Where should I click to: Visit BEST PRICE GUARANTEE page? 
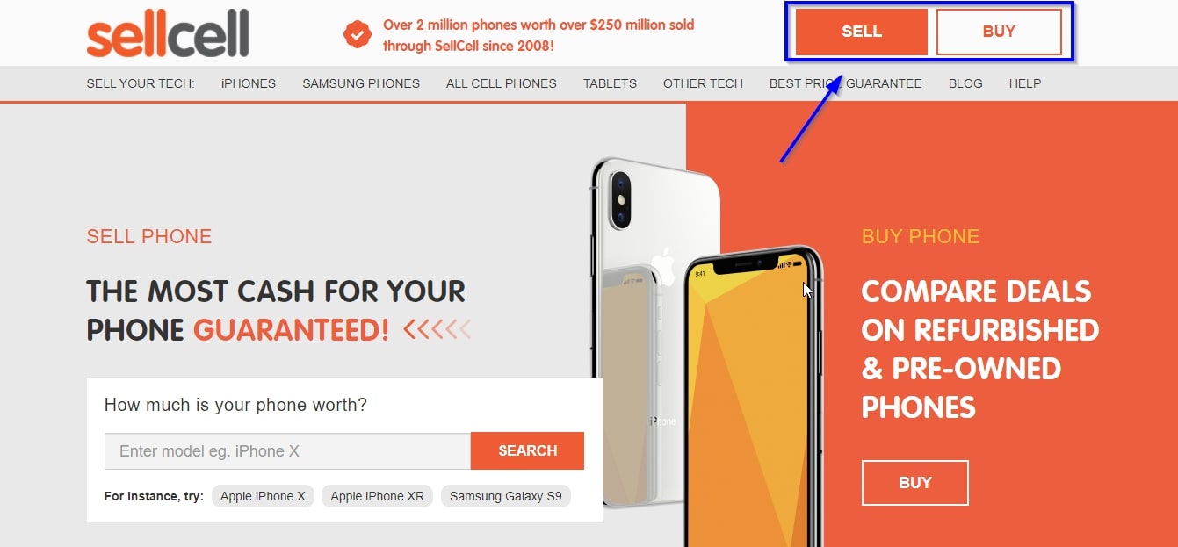click(846, 83)
